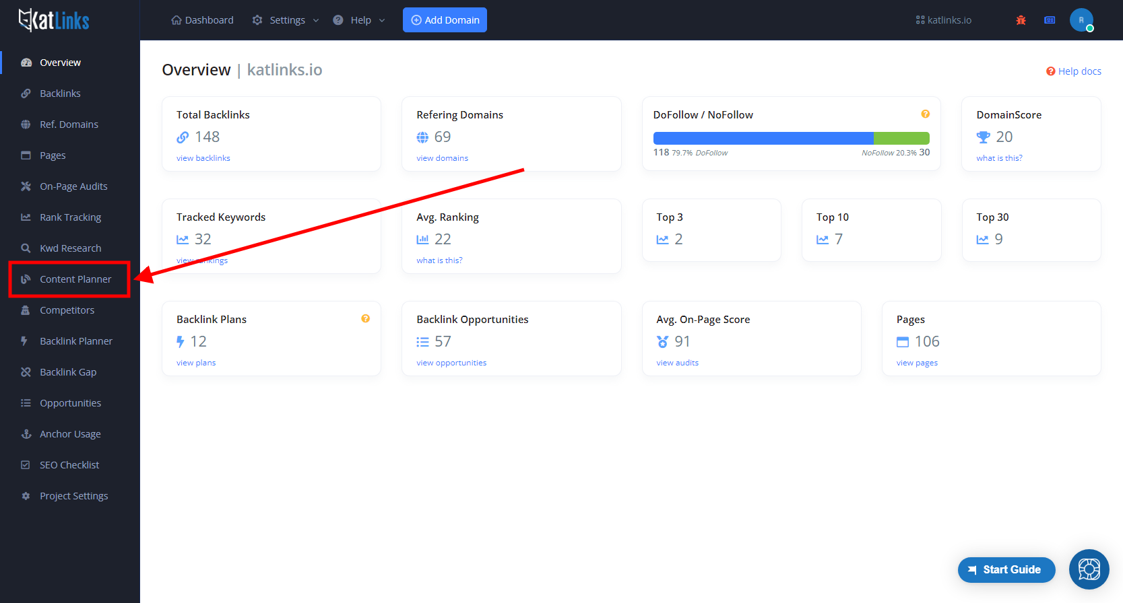The height and width of the screenshot is (603, 1123).
Task: Open Opportunities in the sidebar
Action: 70,403
